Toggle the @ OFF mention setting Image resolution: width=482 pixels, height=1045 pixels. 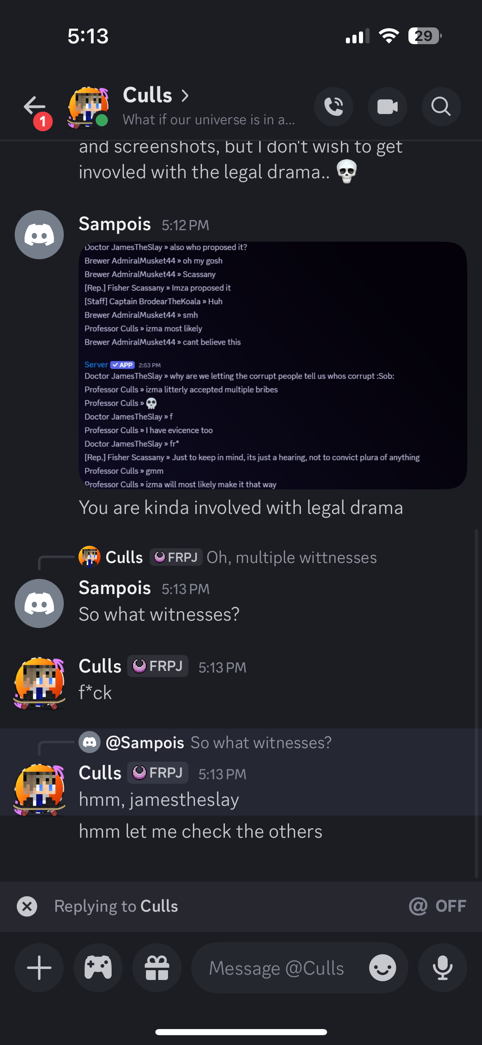click(437, 906)
